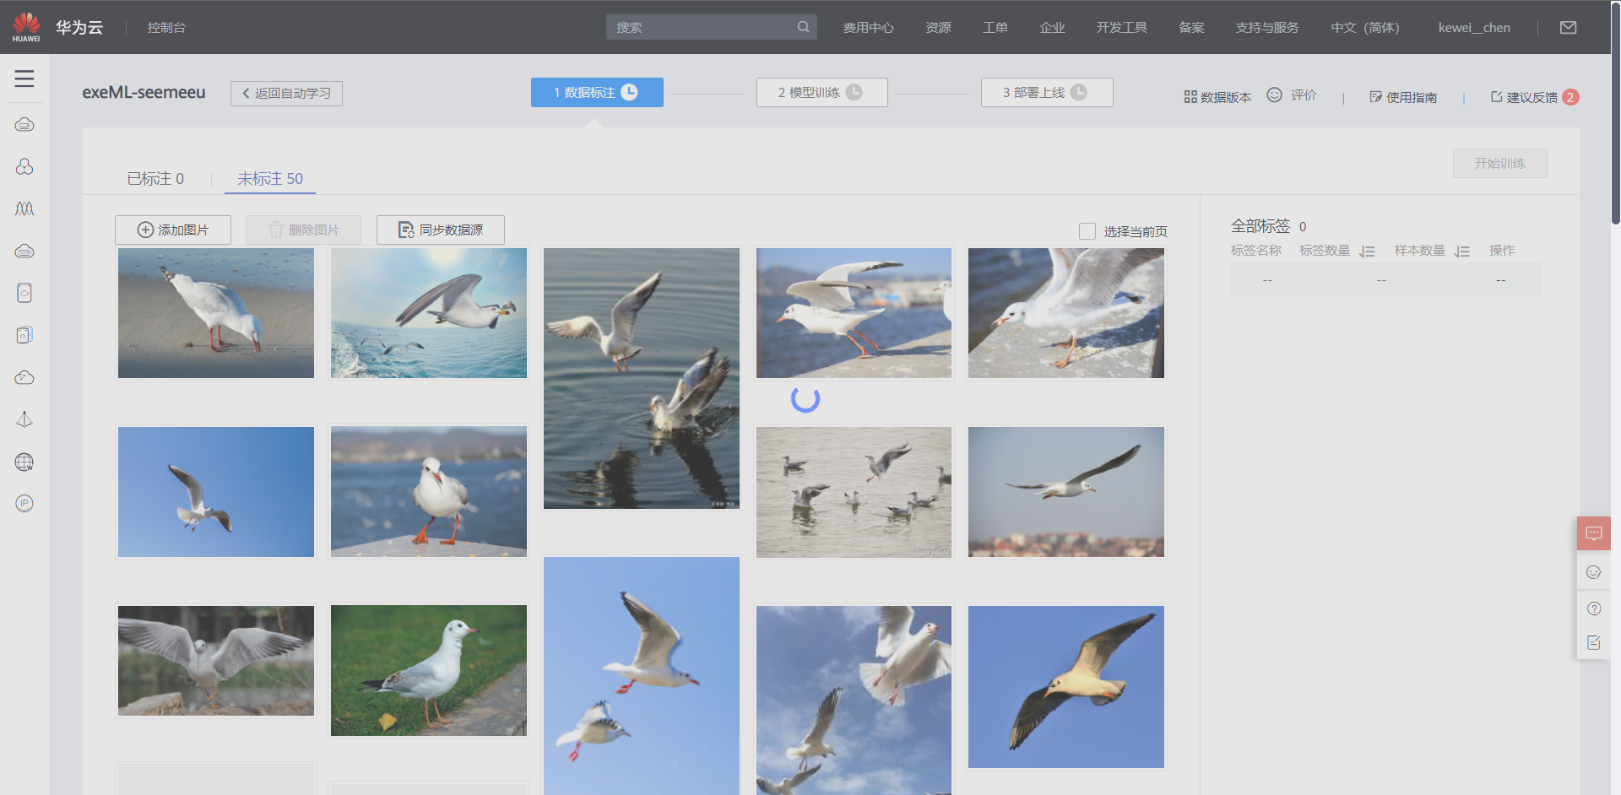
Task: Open 资源 menu
Action: click(x=938, y=28)
